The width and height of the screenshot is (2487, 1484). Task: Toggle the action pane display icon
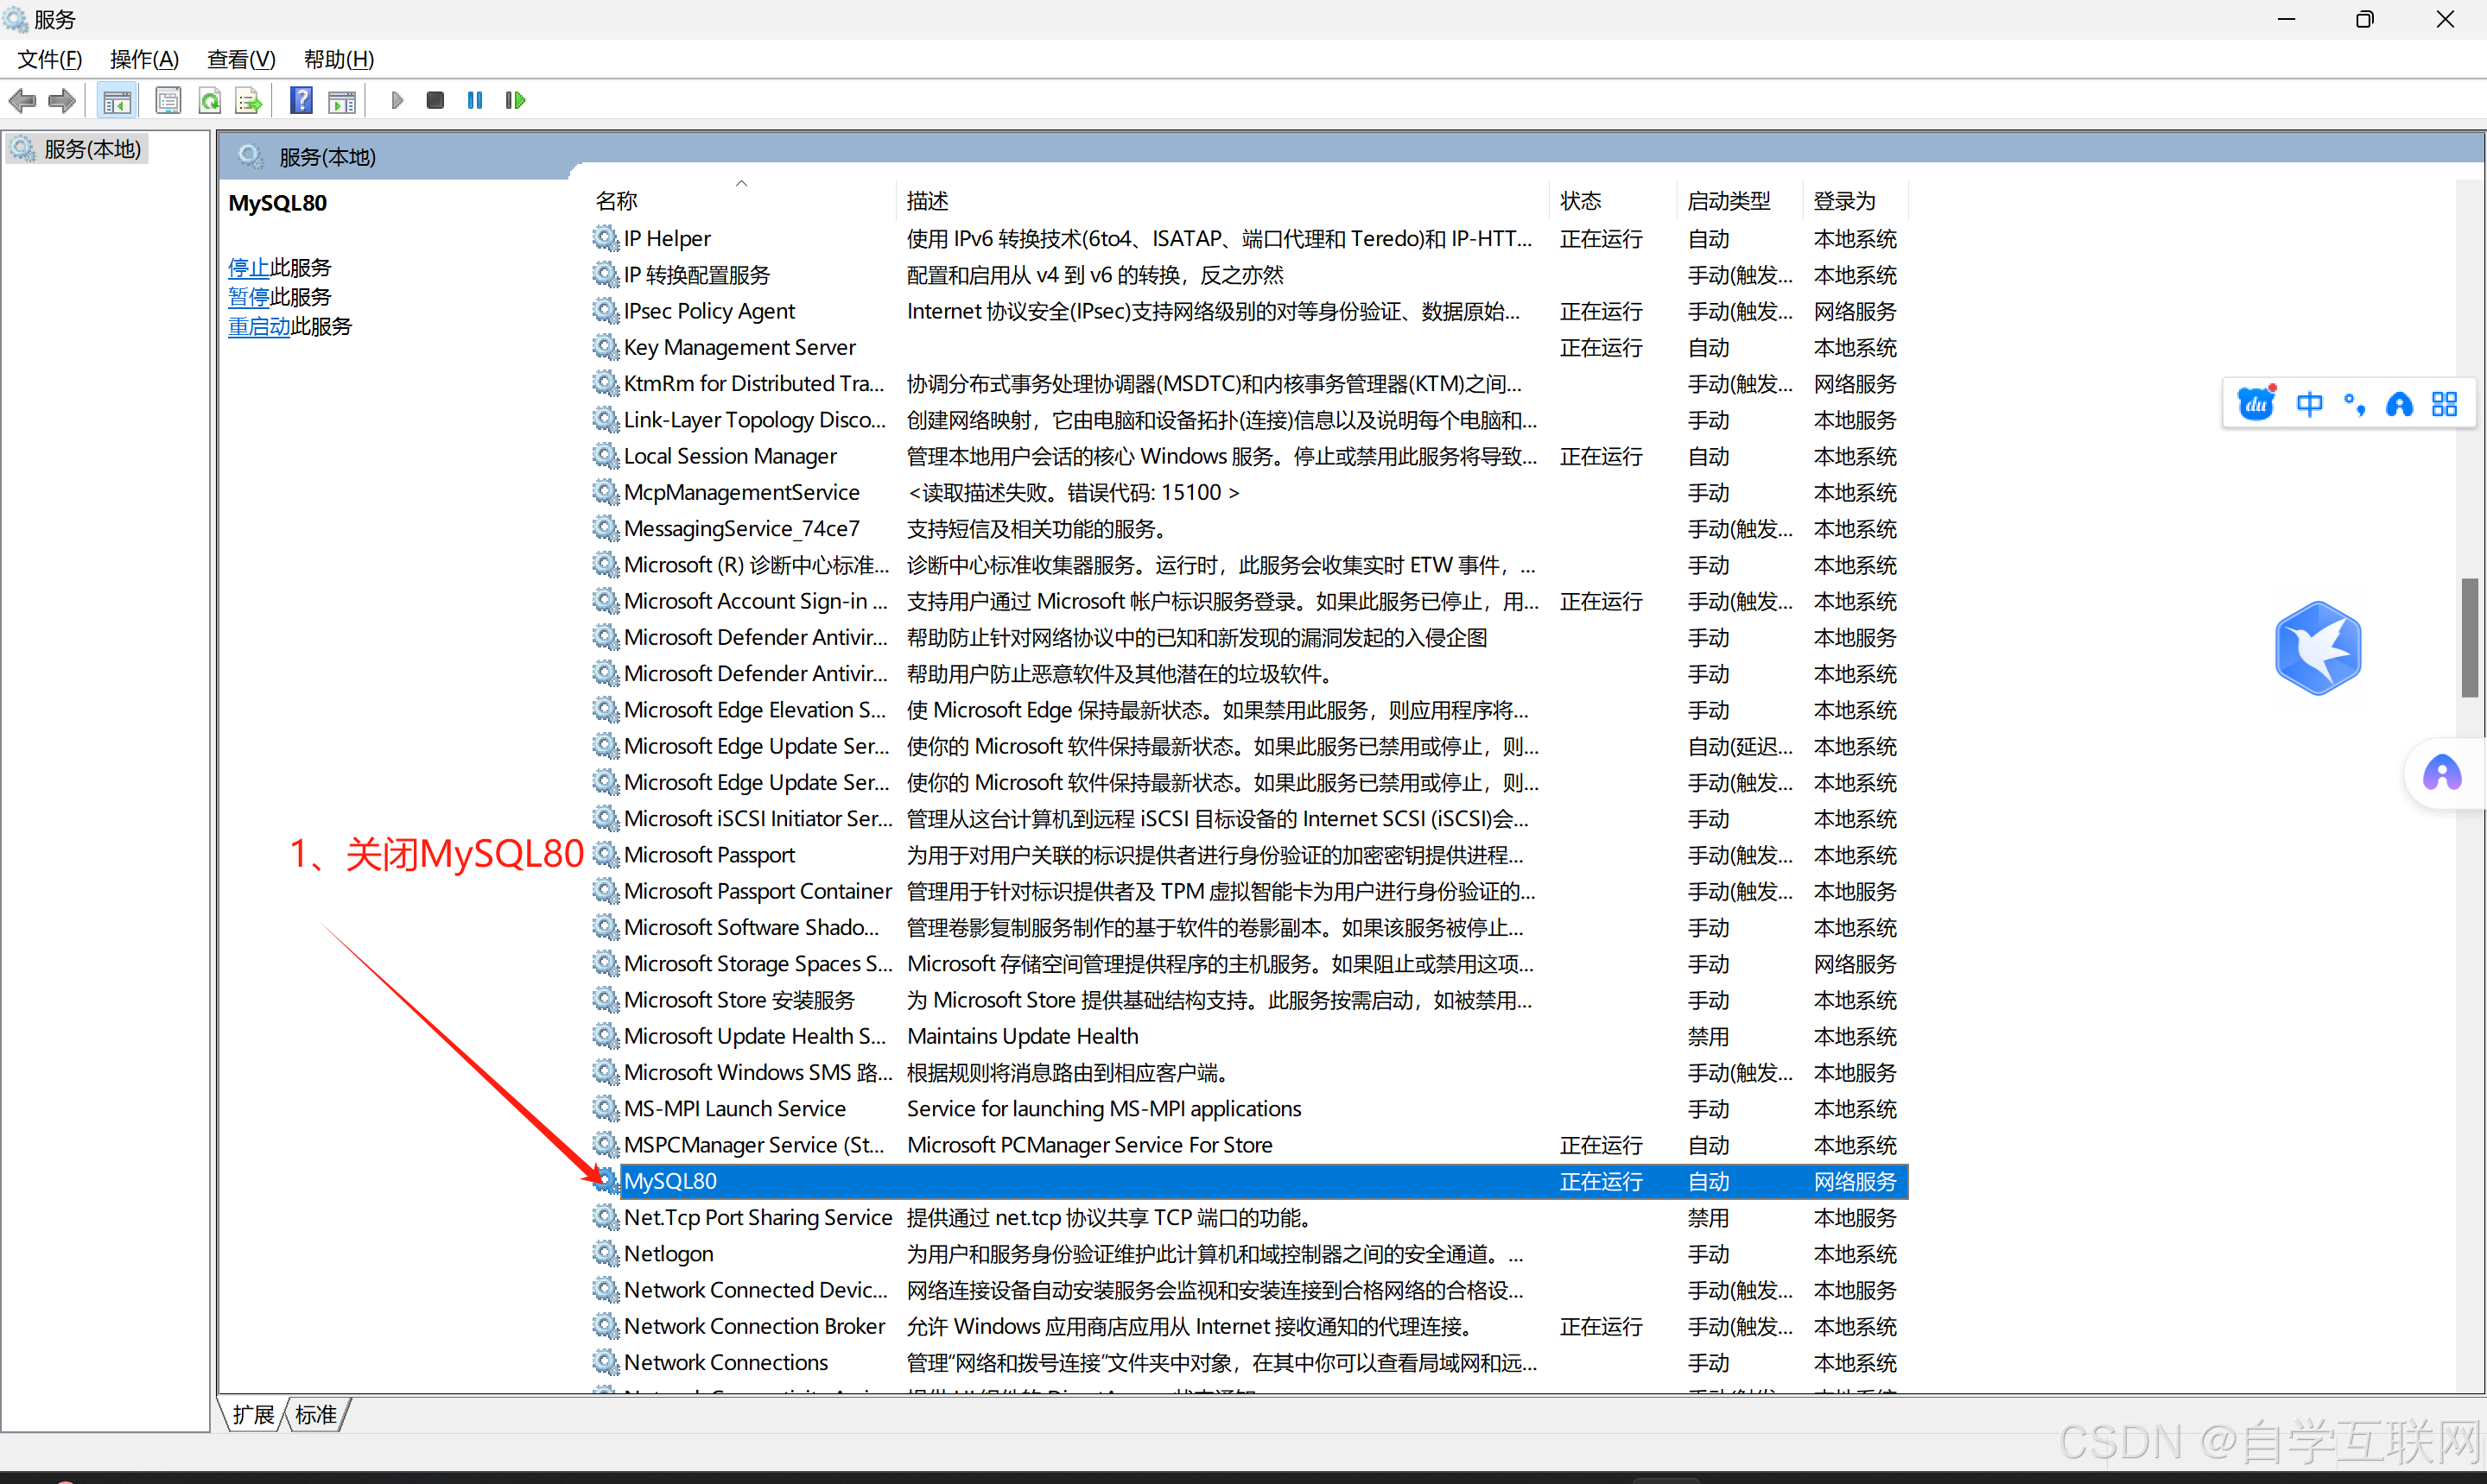click(342, 100)
